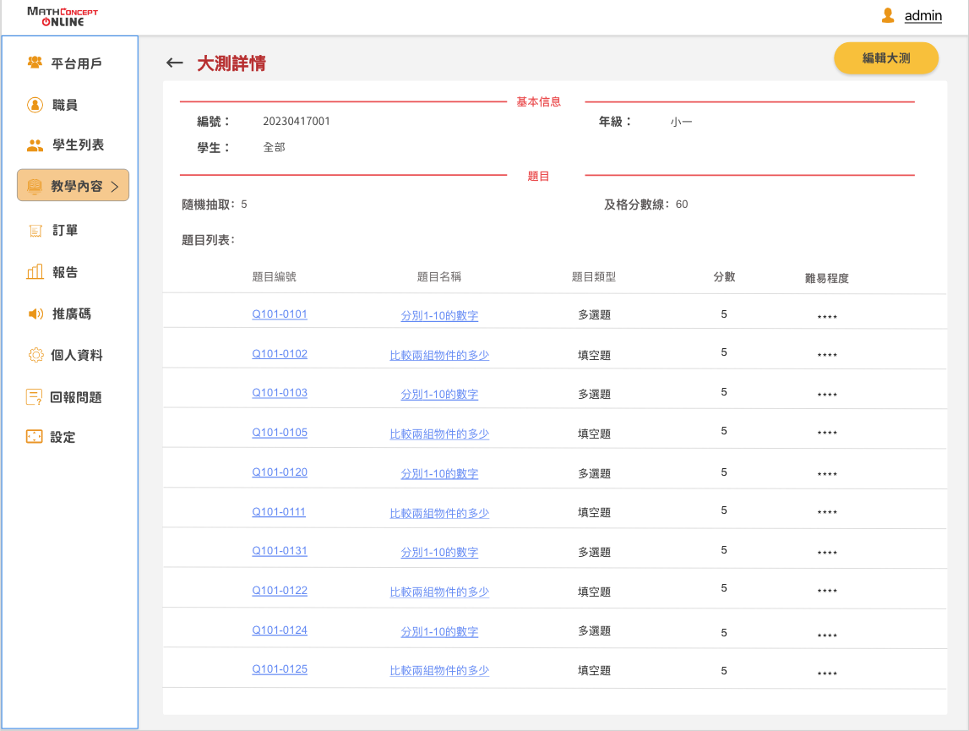Click the promo code megaphone icon
Image resolution: width=969 pixels, height=731 pixels.
(x=35, y=314)
